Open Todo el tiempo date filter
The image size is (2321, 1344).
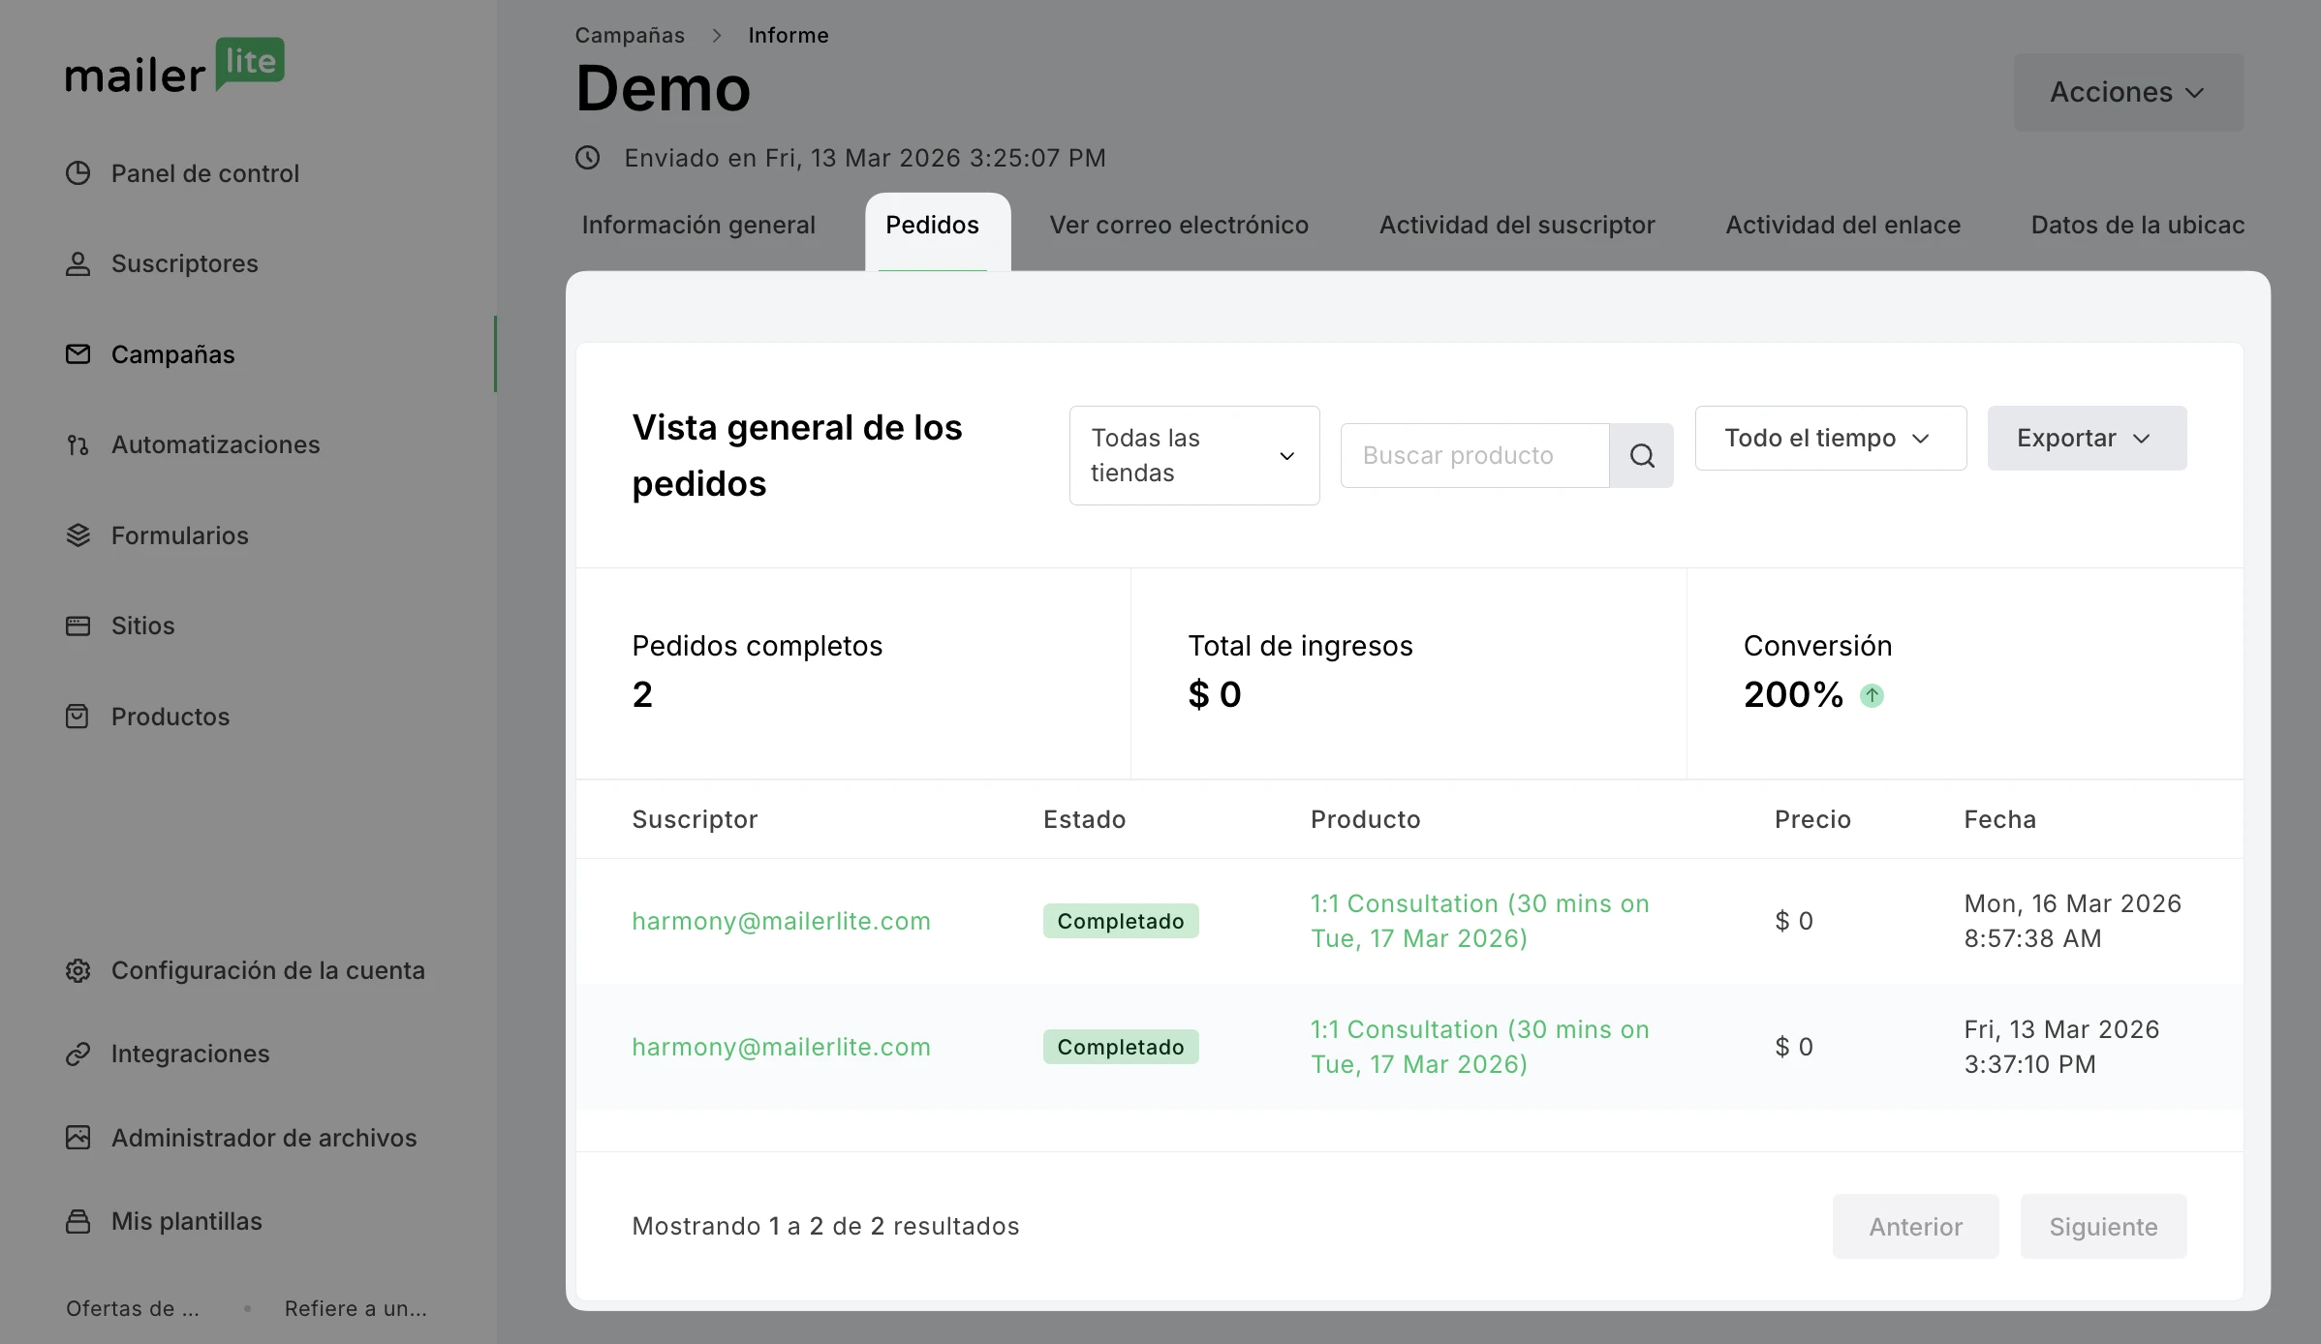tap(1831, 438)
